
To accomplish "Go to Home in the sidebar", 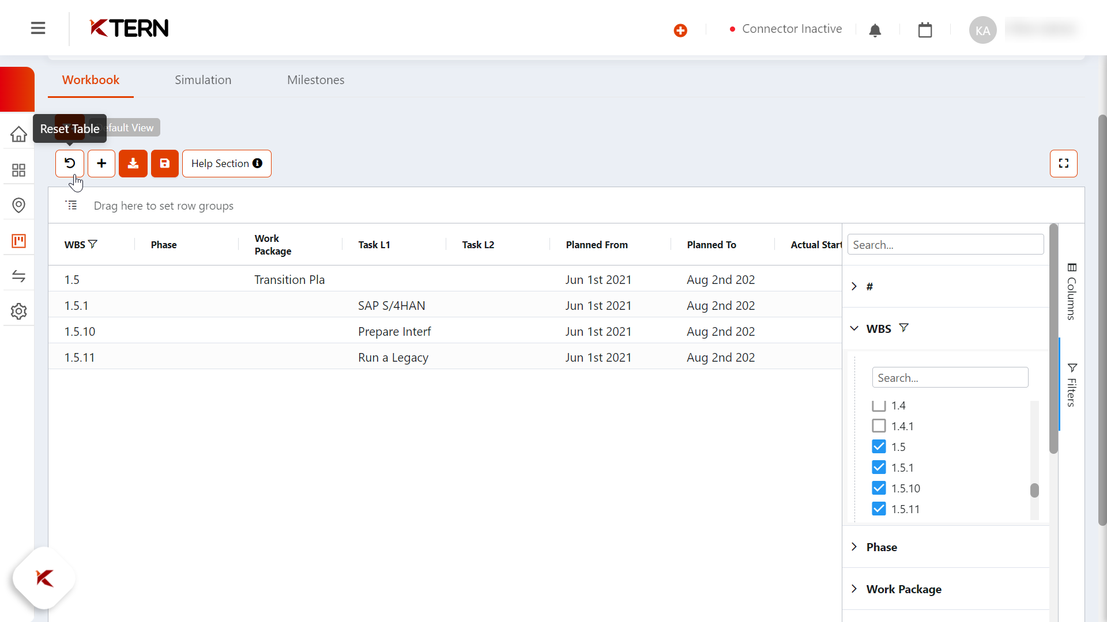I will tap(18, 134).
